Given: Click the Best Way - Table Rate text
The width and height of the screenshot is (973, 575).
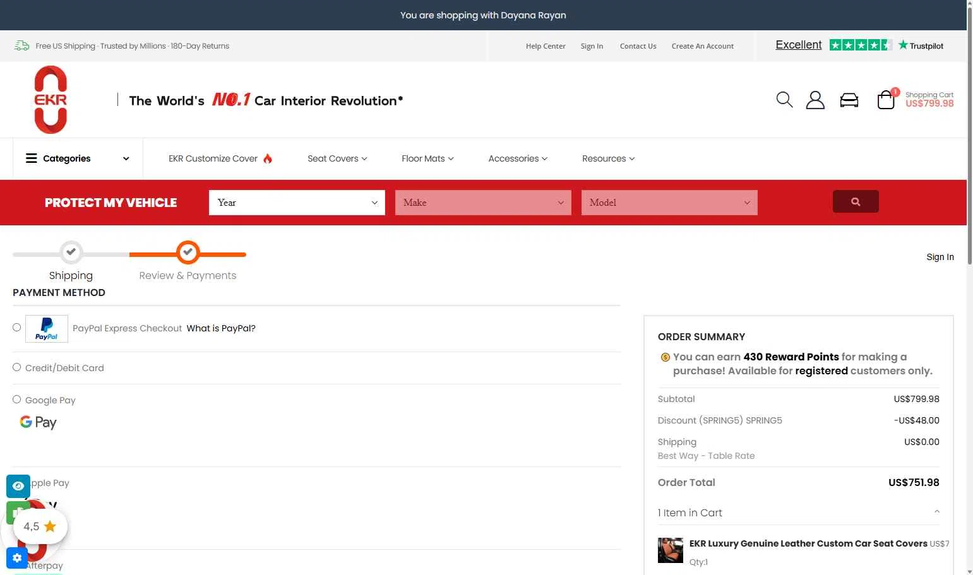Looking at the screenshot, I should (x=706, y=456).
